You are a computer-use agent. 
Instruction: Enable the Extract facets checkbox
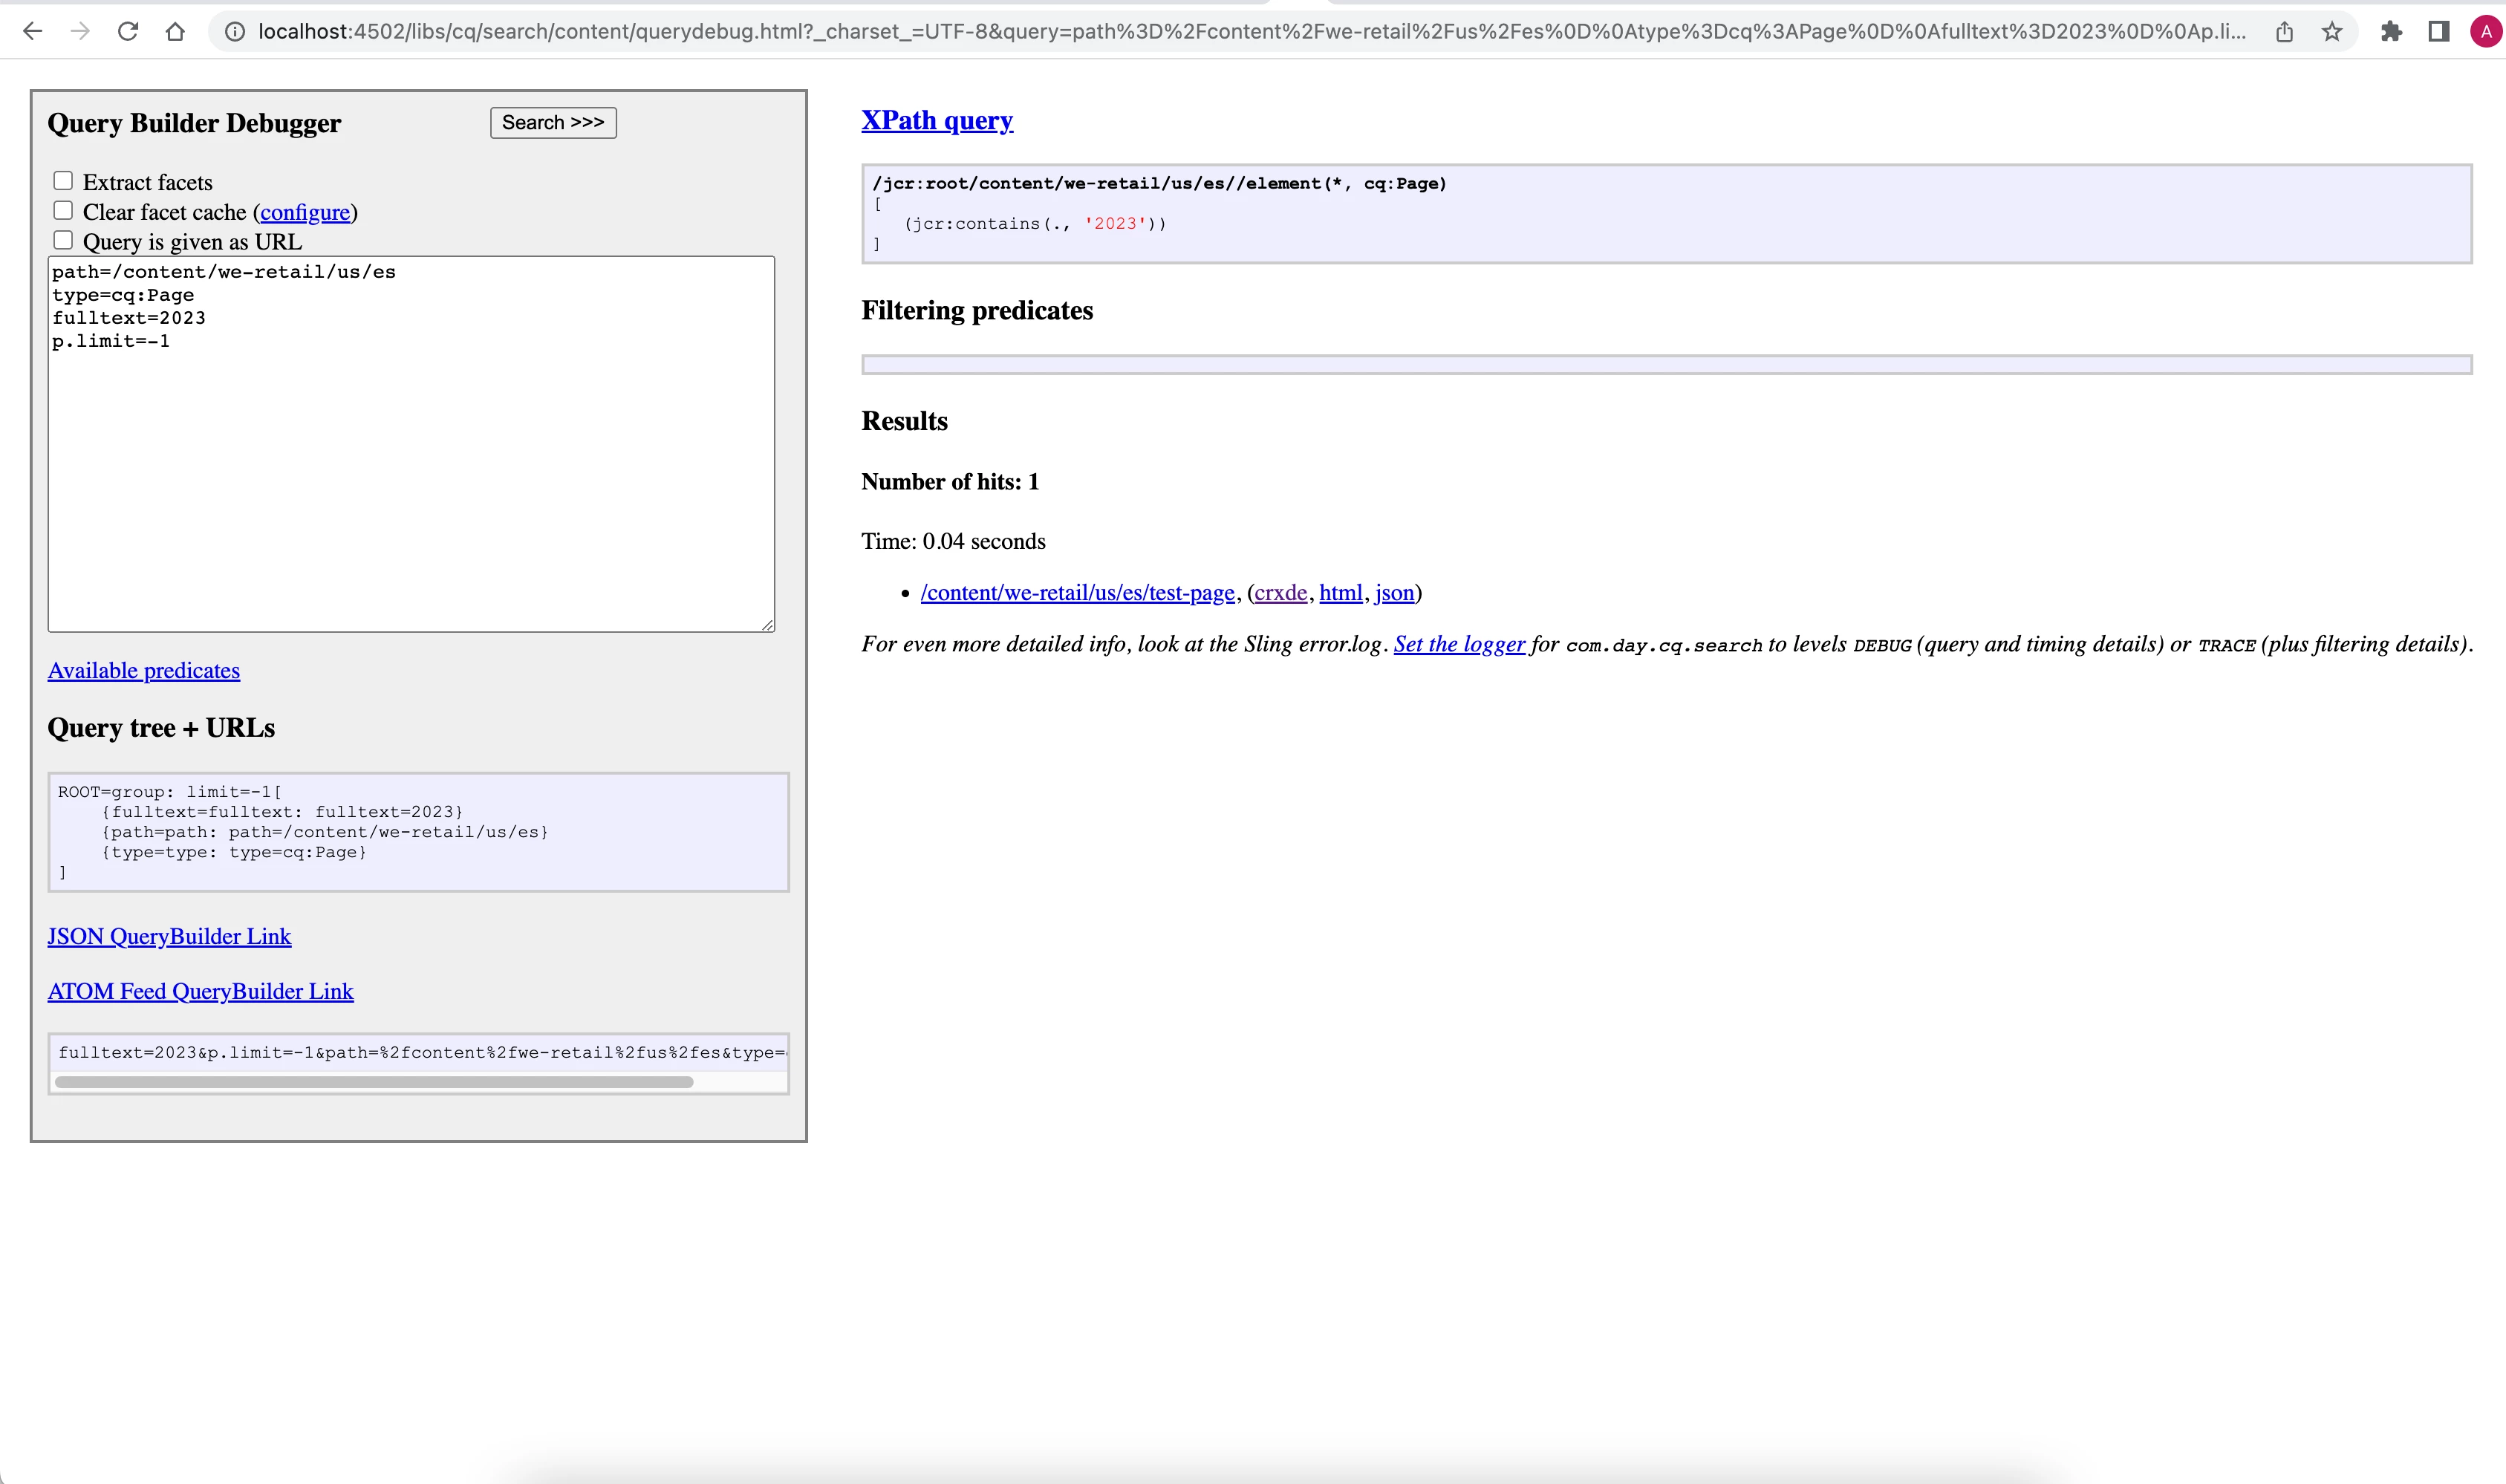point(63,181)
